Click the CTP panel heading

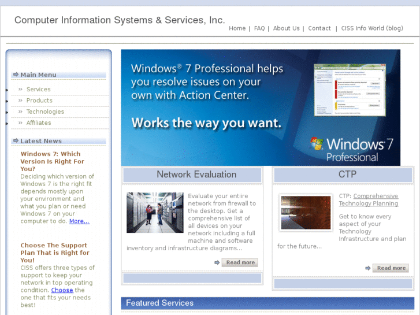coord(347,175)
